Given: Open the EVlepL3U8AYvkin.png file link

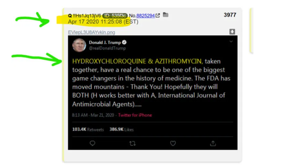Looking at the screenshot, I should tap(92, 32).
